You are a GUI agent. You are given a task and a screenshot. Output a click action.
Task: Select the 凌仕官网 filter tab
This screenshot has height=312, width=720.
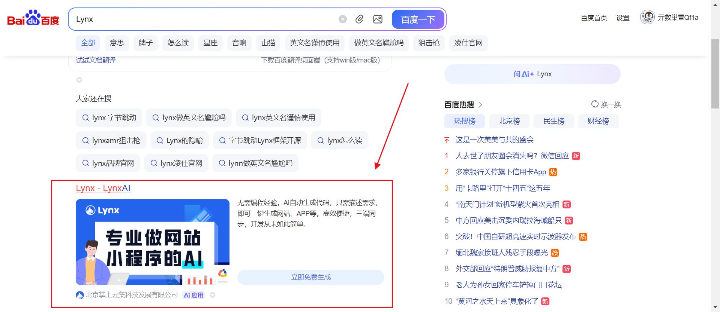click(x=468, y=43)
